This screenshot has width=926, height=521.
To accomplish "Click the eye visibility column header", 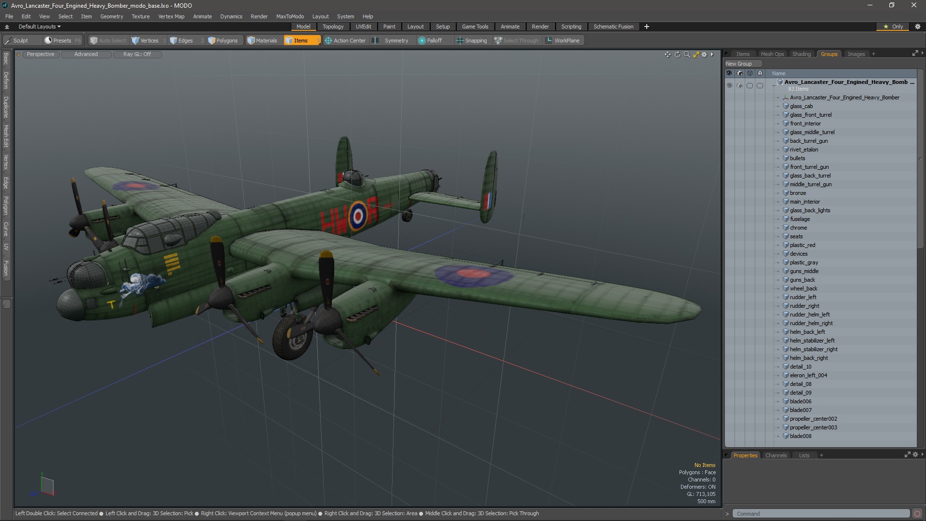I will tap(729, 73).
